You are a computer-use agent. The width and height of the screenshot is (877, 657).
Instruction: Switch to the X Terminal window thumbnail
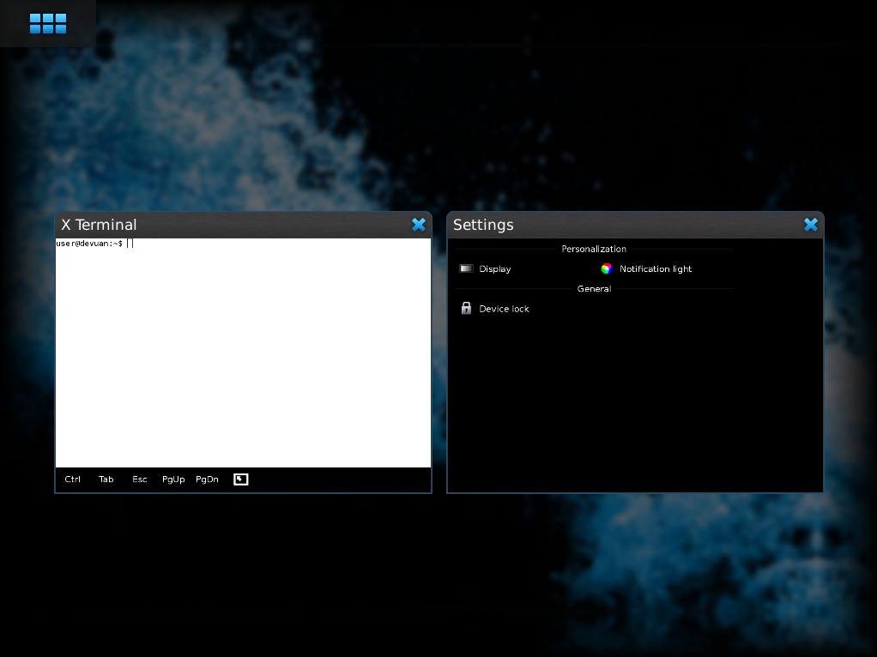click(x=243, y=360)
